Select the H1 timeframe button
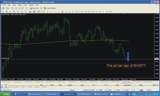The width and height of the screenshot is (160, 96). tap(96, 12)
